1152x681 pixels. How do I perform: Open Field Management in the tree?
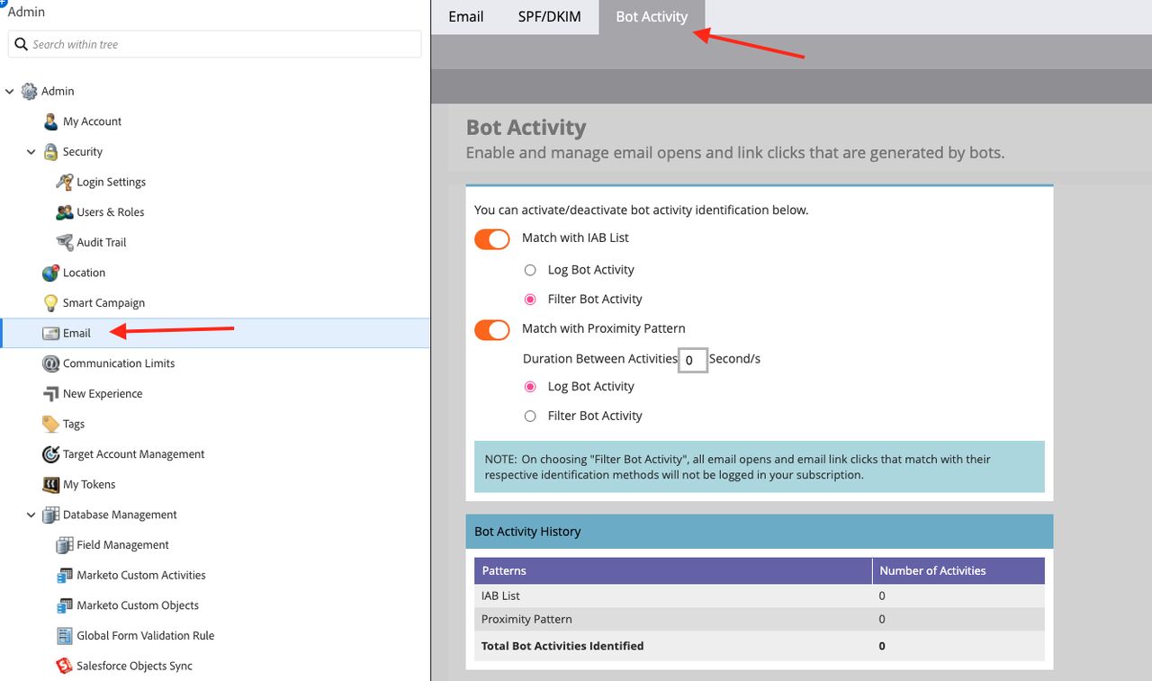[122, 545]
